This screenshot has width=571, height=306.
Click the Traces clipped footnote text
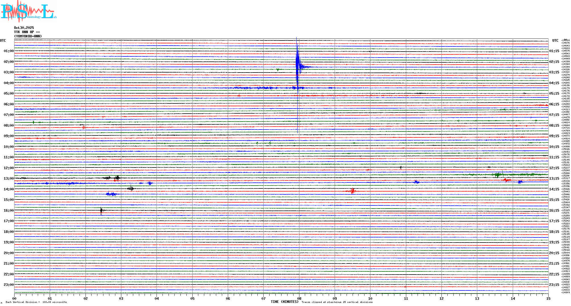[x=337, y=302]
